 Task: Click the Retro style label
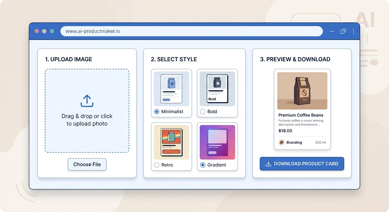[167, 165]
